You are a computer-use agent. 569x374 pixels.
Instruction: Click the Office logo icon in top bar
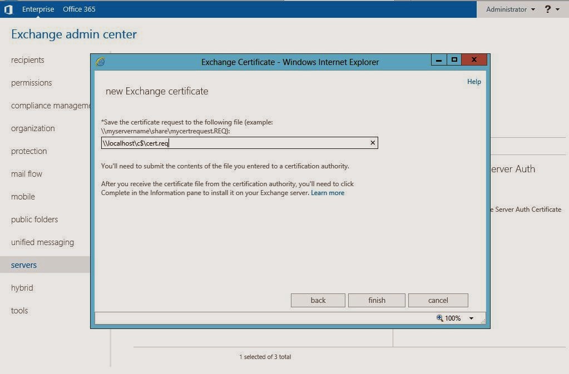pos(8,9)
